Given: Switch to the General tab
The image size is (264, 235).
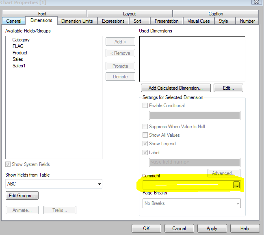Looking at the screenshot, I should [14, 21].
